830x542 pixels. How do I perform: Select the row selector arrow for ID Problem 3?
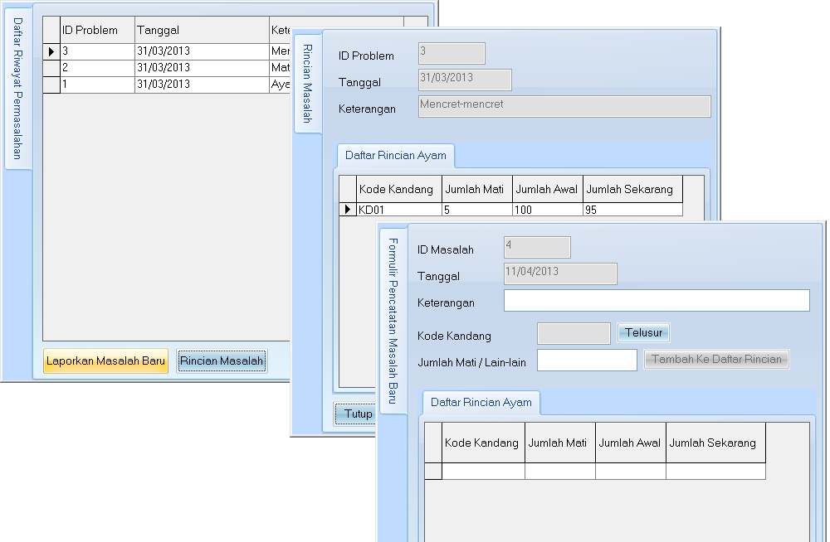(x=51, y=52)
